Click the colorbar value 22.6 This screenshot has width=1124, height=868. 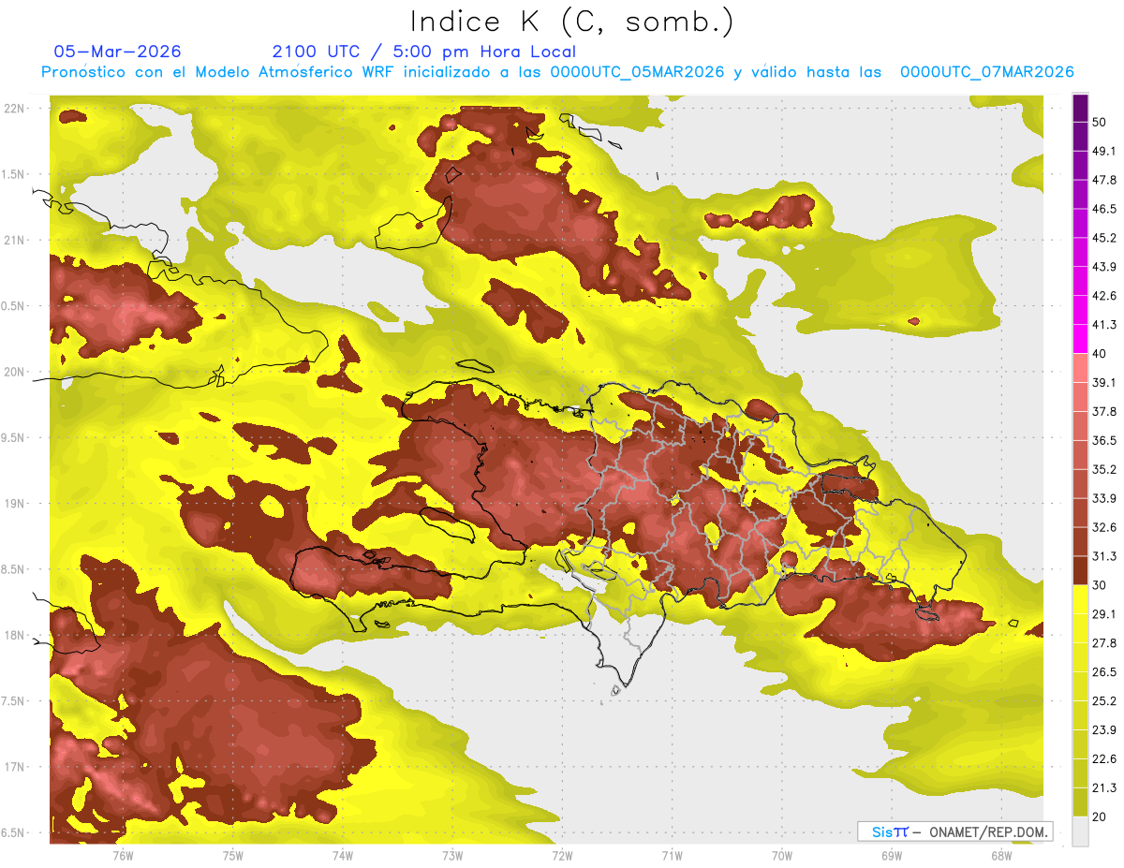(x=1105, y=759)
